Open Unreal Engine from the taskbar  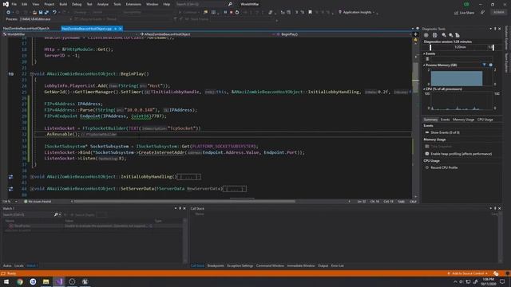(85, 281)
